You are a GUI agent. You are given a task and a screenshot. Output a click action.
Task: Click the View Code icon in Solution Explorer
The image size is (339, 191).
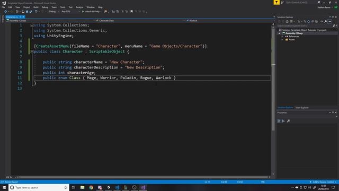pyautogui.click(x=322, y=21)
